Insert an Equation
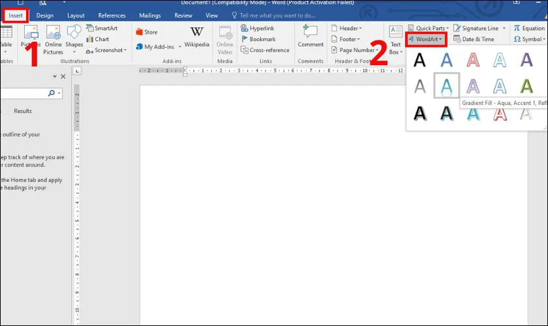This screenshot has height=326, width=548. tap(529, 28)
